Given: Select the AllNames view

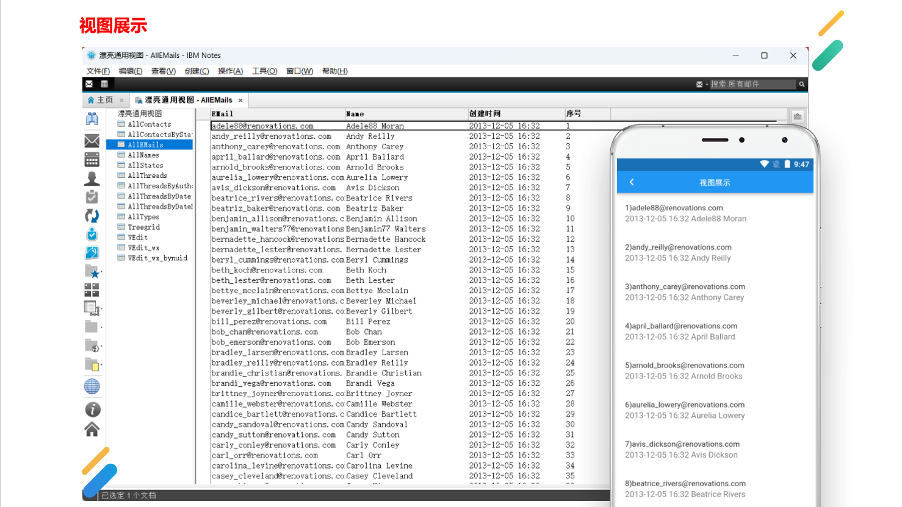Looking at the screenshot, I should point(143,155).
